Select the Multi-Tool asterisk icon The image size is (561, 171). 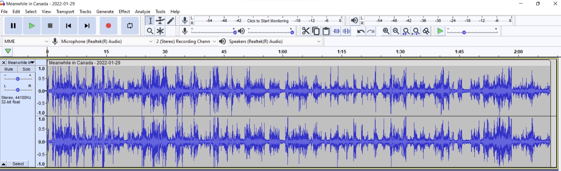160,31
